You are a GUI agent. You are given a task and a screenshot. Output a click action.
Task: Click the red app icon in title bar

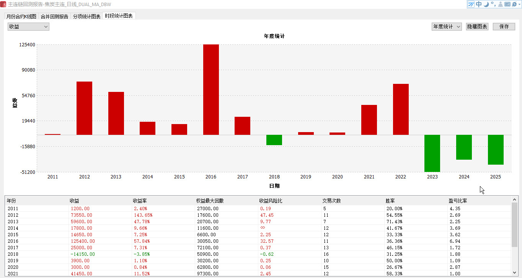click(x=3, y=4)
